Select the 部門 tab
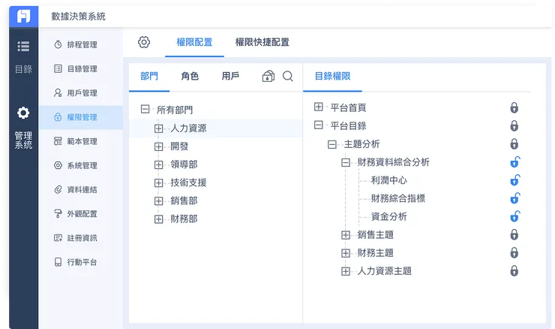The width and height of the screenshot is (555, 329). [149, 76]
